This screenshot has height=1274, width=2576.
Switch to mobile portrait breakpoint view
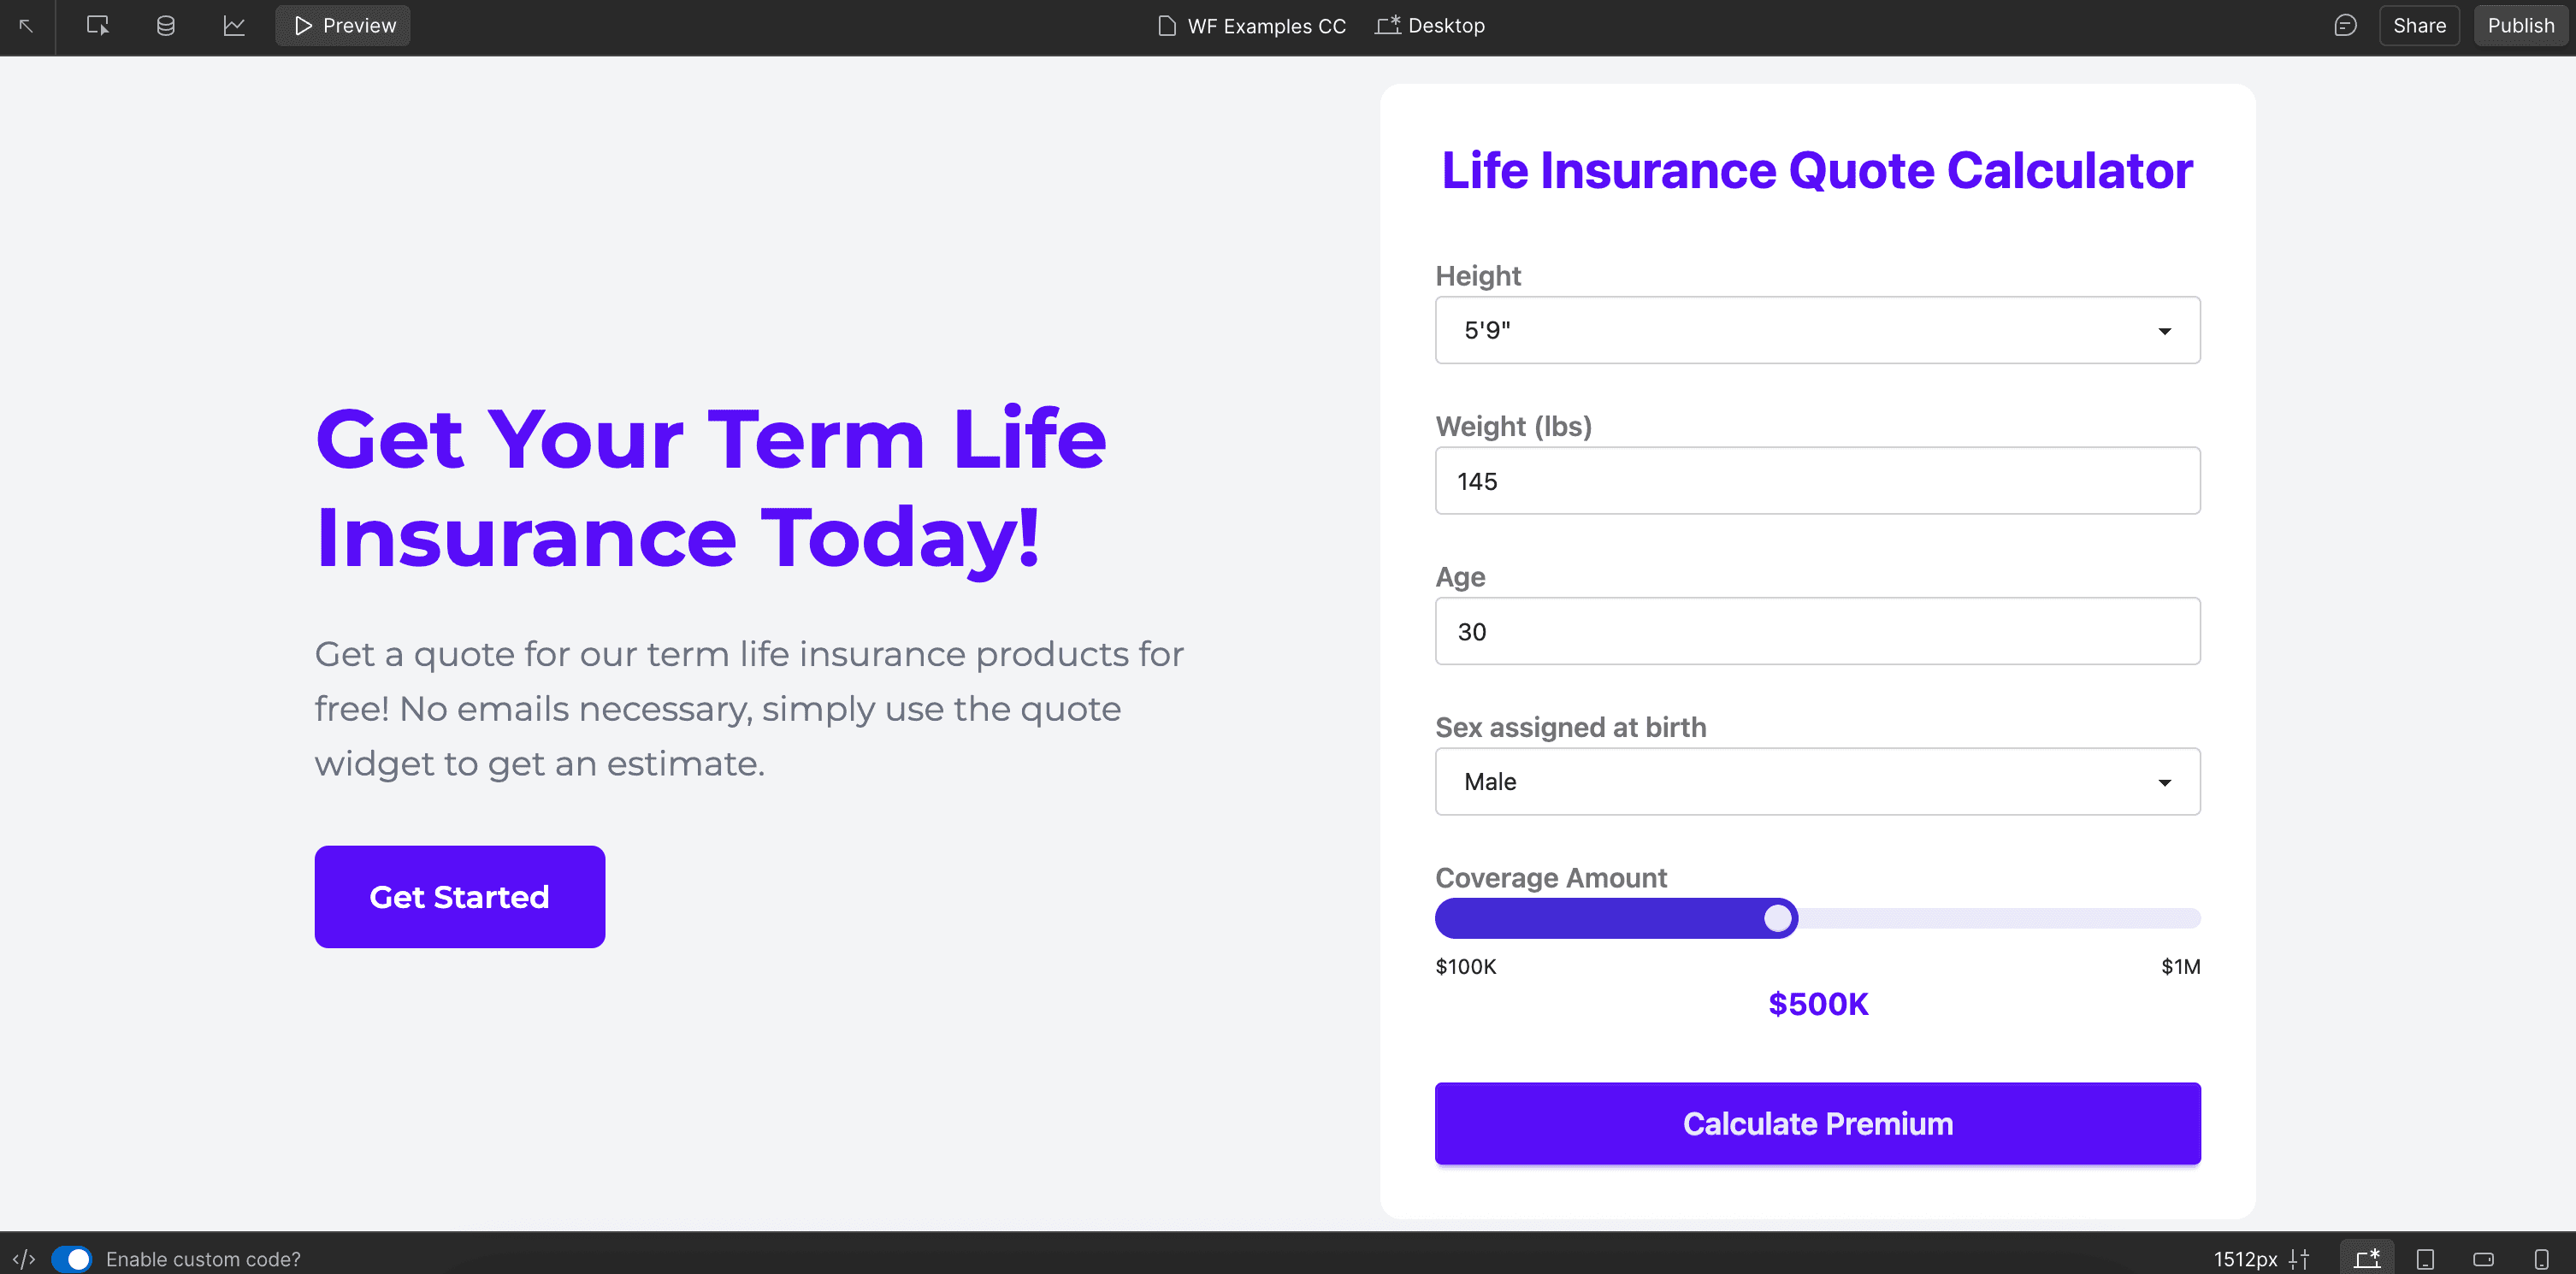click(2541, 1258)
